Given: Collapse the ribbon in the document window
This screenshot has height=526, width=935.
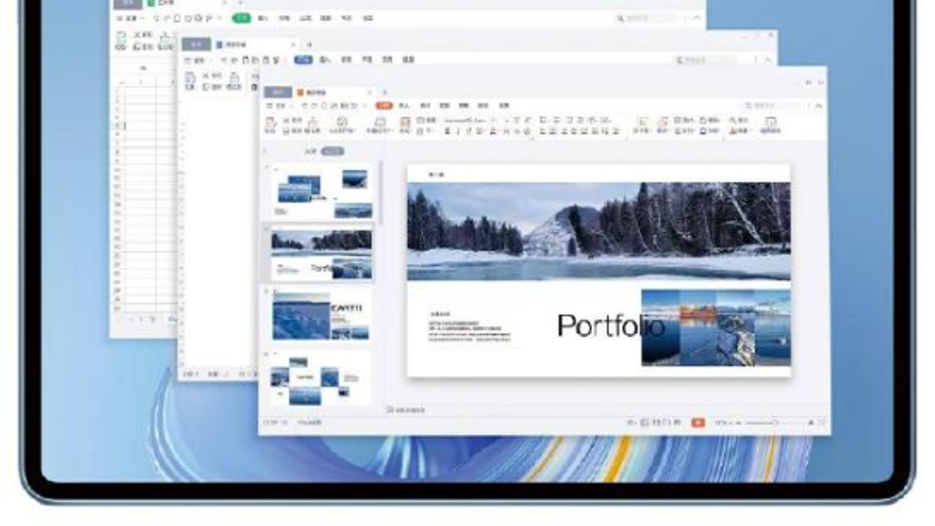Looking at the screenshot, I should coord(768,60).
